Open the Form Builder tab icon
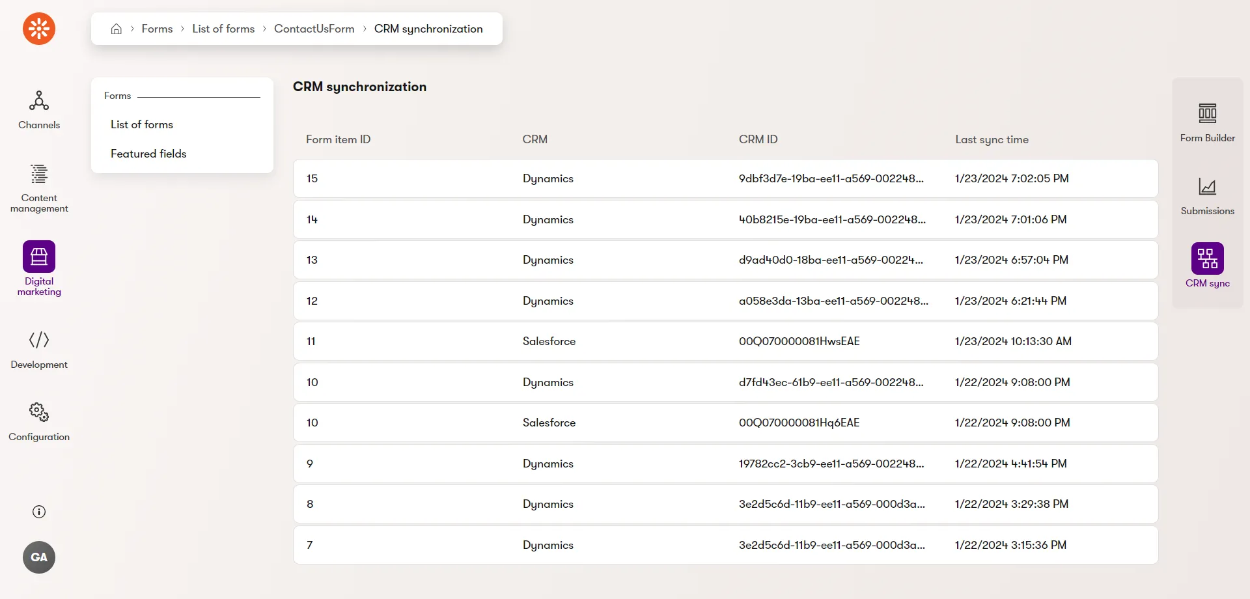 1208,113
